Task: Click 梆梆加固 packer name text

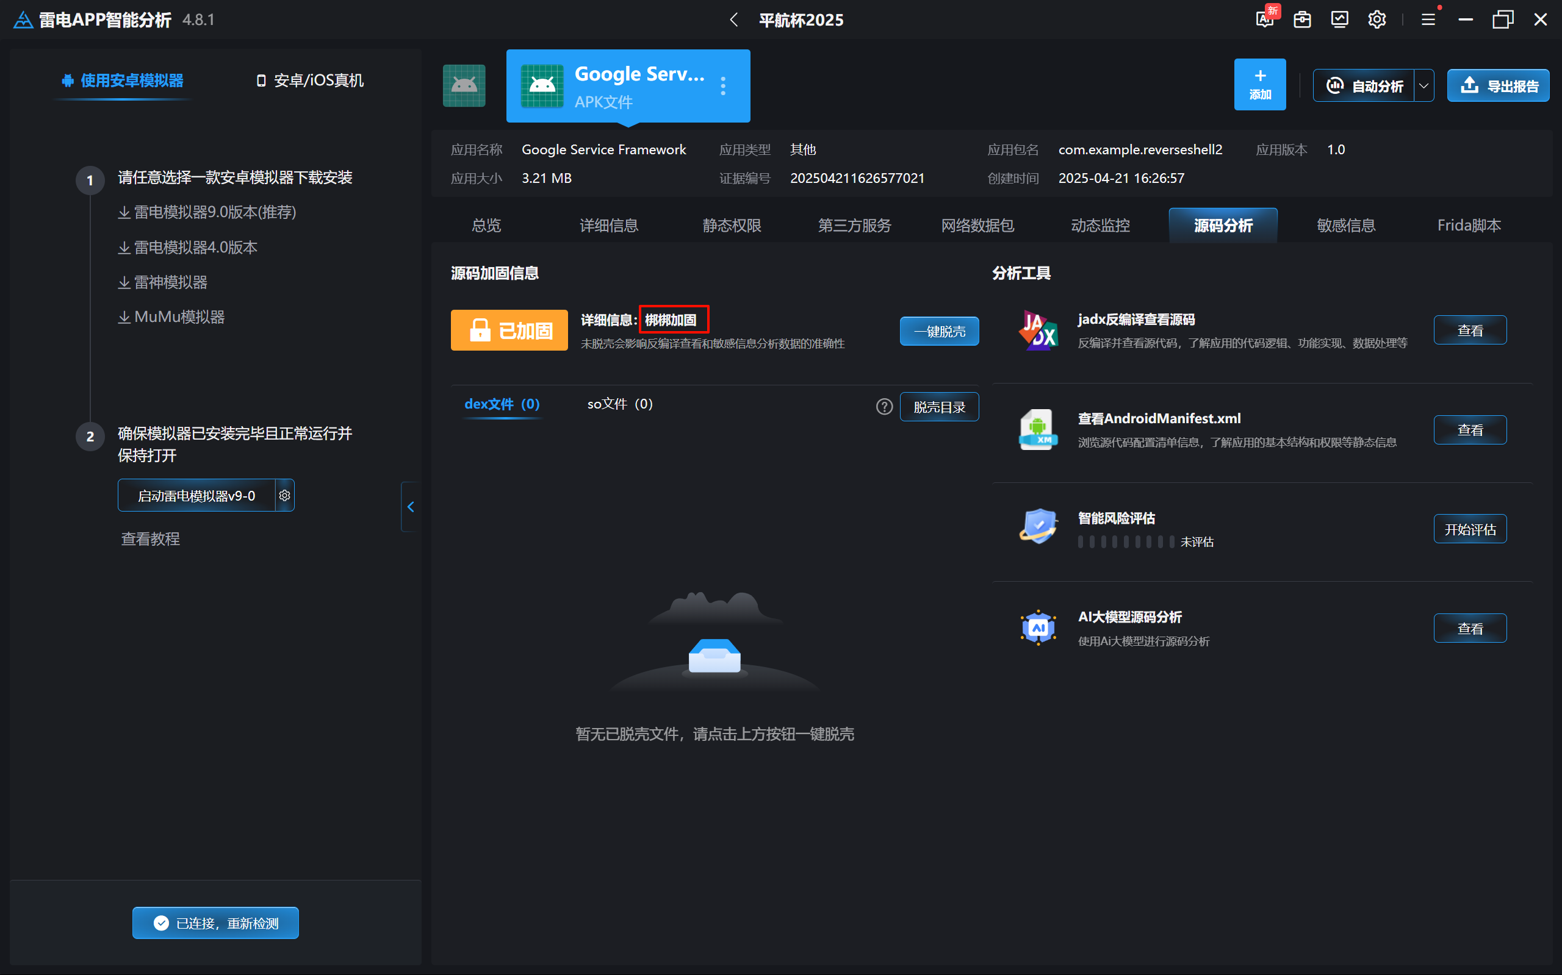Action: [x=671, y=320]
